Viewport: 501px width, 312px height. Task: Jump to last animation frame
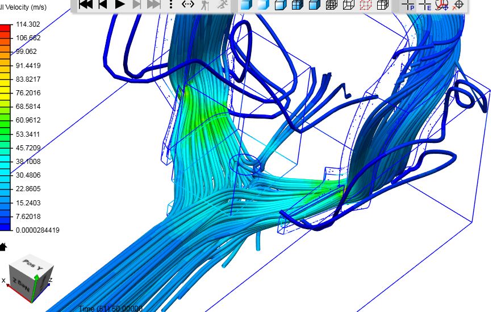click(x=154, y=4)
